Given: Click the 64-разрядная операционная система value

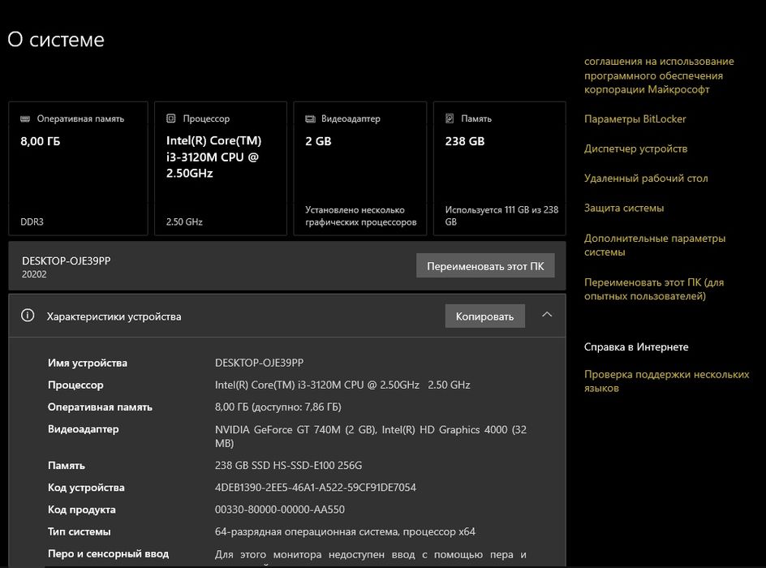Looking at the screenshot, I should (x=345, y=531).
